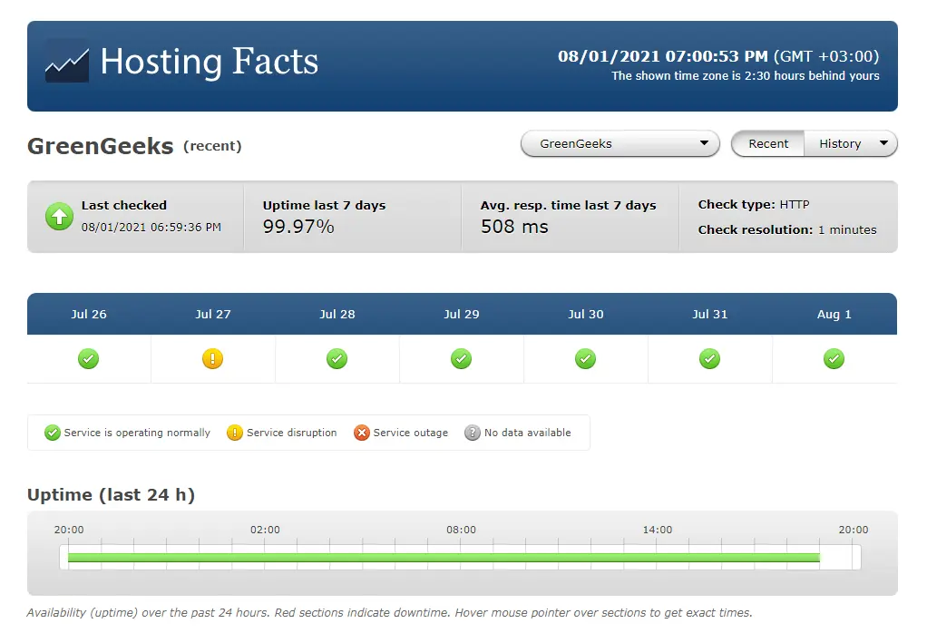Click the 'Last checked' label
This screenshot has height=633, width=927.
tap(124, 205)
